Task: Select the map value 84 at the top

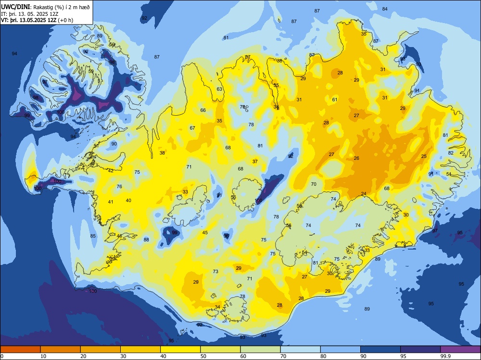Action: (385, 9)
